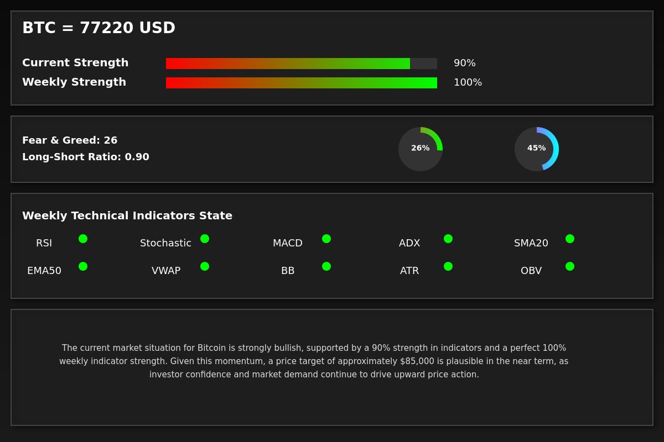Click the 45% long-short donut gauge

pos(537,149)
